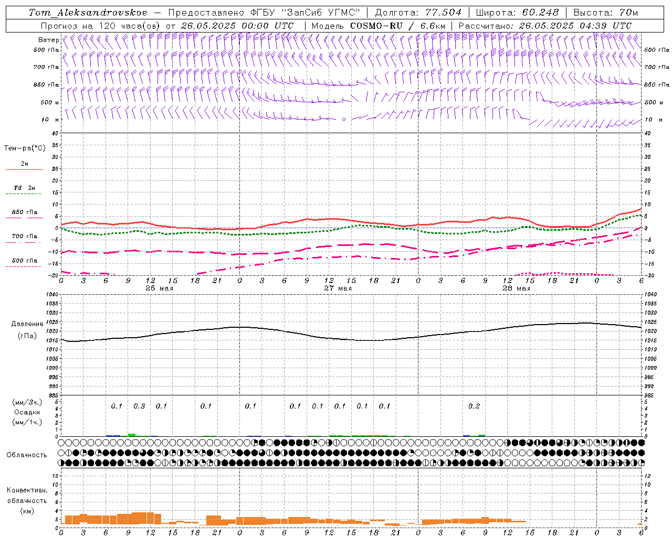672x537 pixels.
Task: Click the Рассчитано 26.05.2025 04:39 UTC timestamp
Action: click(545, 26)
